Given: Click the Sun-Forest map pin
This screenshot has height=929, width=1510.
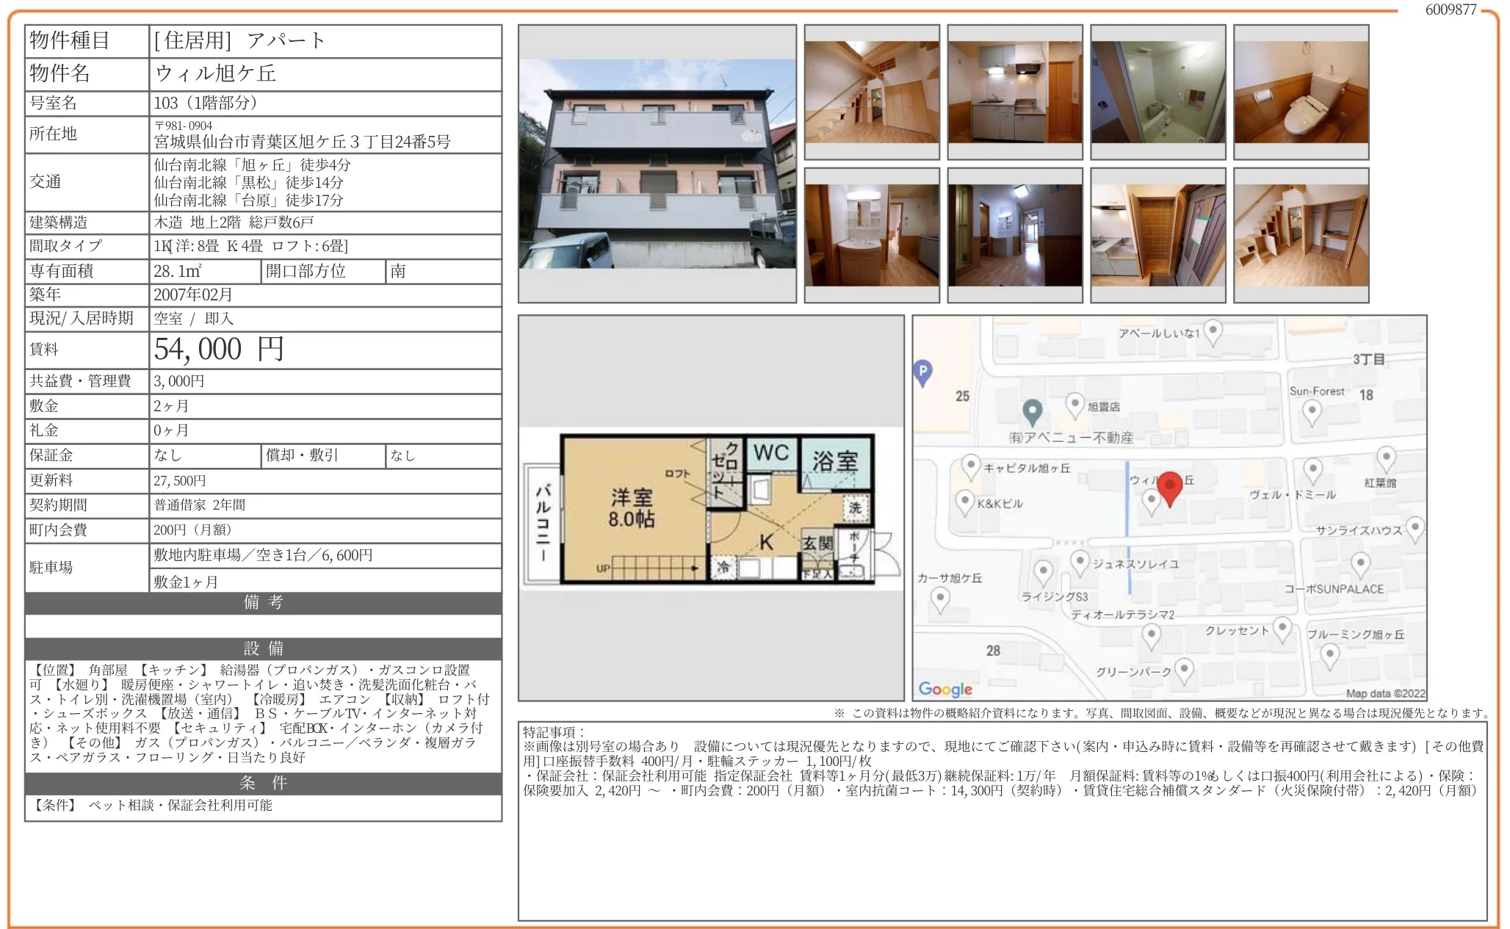Looking at the screenshot, I should point(1312,412).
